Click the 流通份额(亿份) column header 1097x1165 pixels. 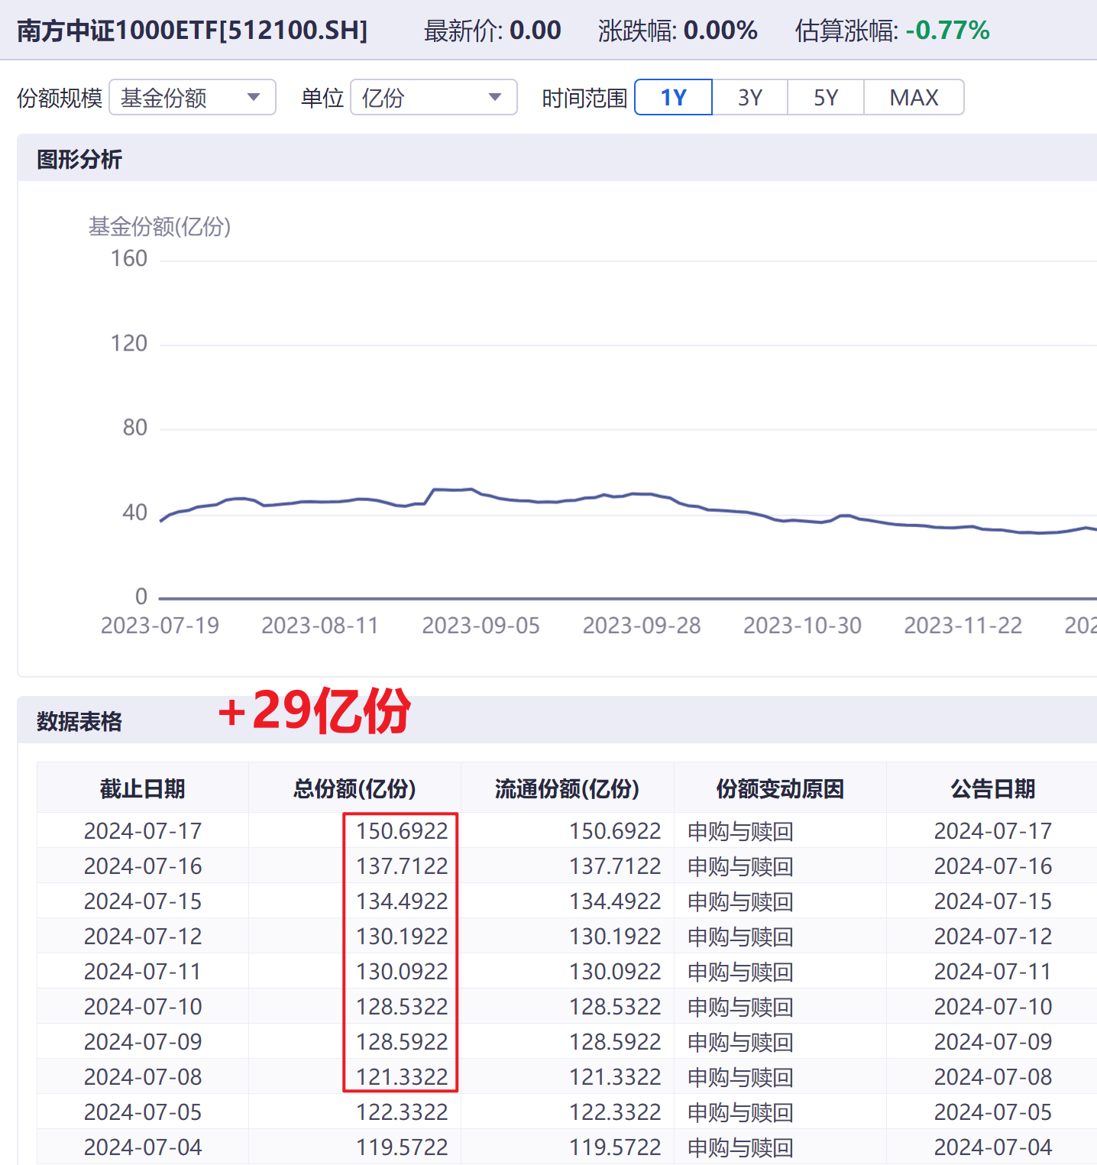[567, 788]
